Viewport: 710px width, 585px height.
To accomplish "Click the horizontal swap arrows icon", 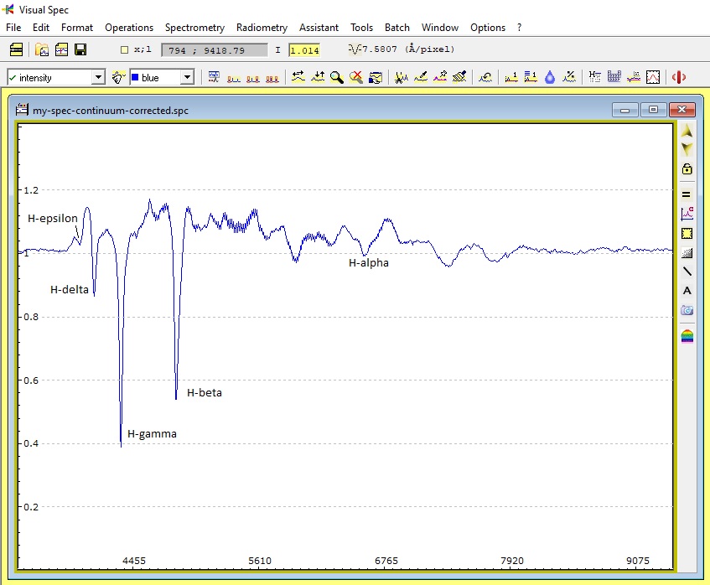I will (298, 77).
